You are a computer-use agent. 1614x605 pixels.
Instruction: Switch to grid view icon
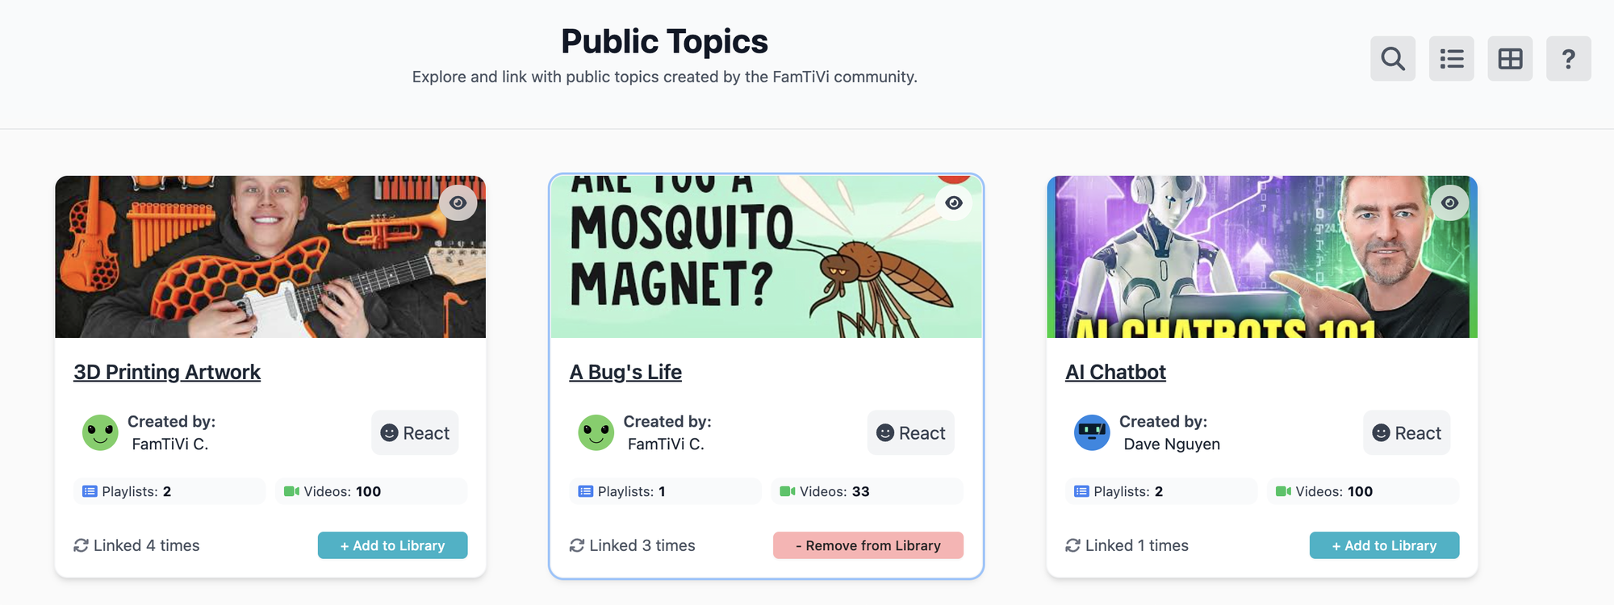point(1510,59)
